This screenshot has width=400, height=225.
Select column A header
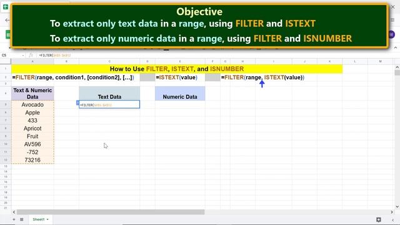[32, 61]
